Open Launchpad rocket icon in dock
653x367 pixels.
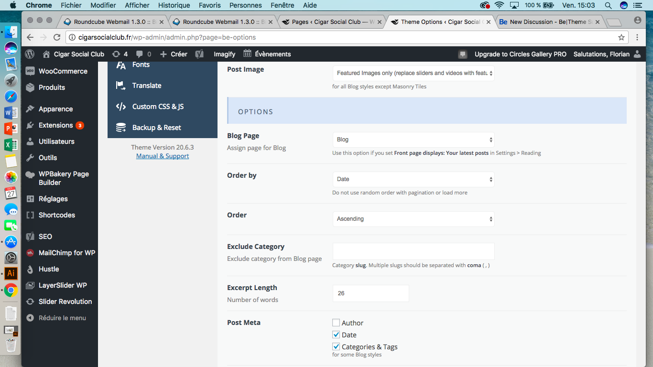[11, 80]
